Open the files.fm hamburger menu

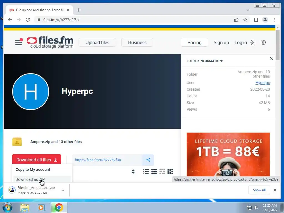click(19, 42)
